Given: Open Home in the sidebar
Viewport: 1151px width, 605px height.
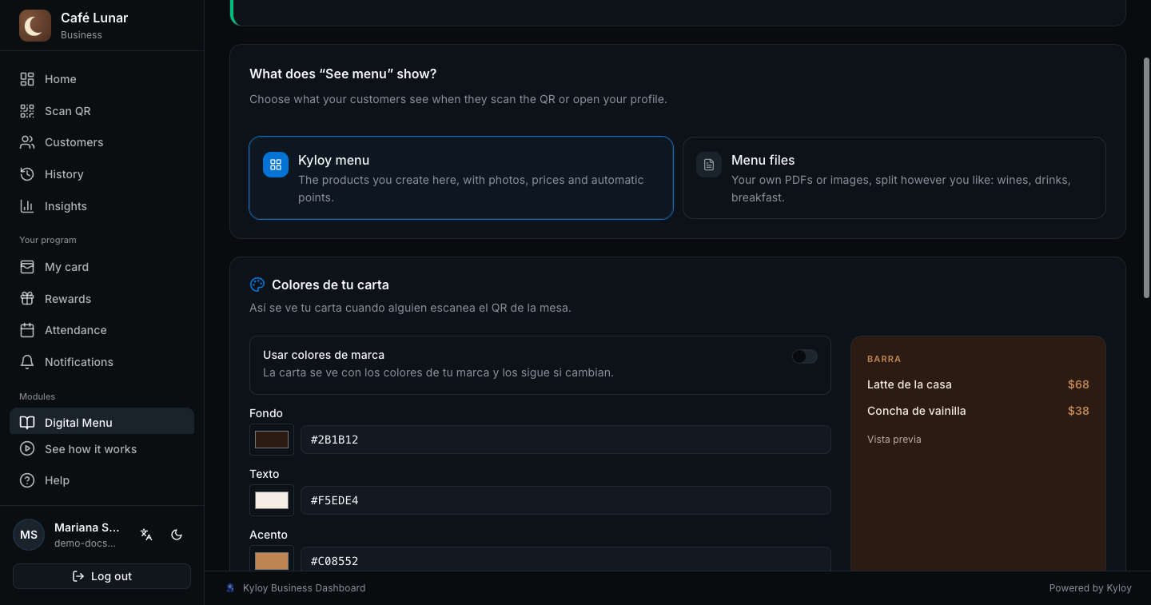Looking at the screenshot, I should click(102, 79).
